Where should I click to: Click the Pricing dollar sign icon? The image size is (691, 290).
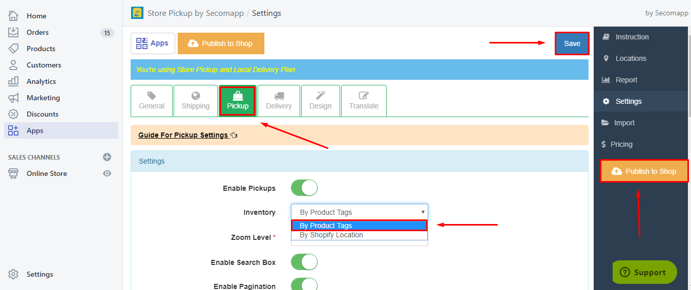604,144
